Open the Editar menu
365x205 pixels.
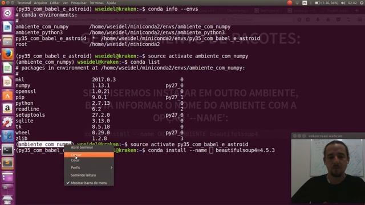[x=55, y=3]
